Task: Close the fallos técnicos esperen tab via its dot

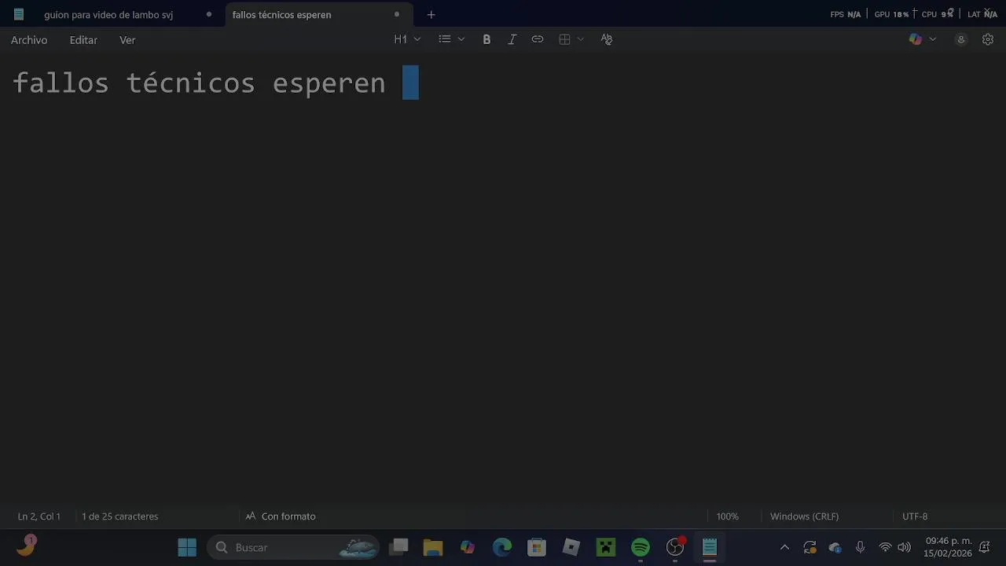Action: coord(397,14)
